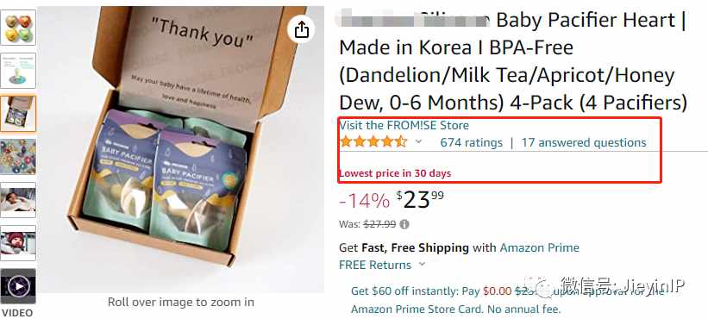Screen dimensions: 708x319
Task: Select the second product diagram thumbnail
Action: pos(18,71)
